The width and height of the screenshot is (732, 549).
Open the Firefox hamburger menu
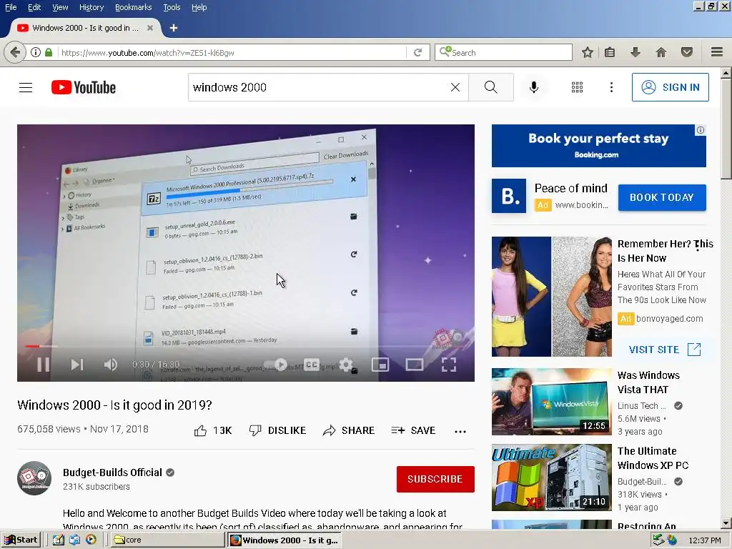coord(717,52)
